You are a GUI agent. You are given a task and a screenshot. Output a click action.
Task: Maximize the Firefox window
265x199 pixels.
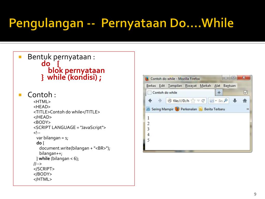(x=233, y=77)
